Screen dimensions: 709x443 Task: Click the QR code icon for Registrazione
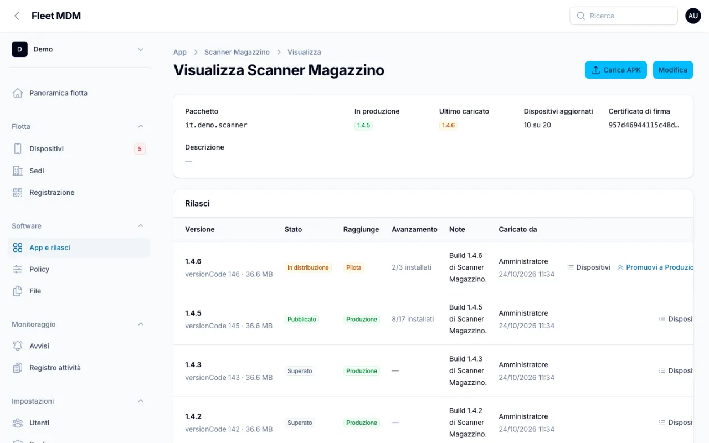point(18,193)
